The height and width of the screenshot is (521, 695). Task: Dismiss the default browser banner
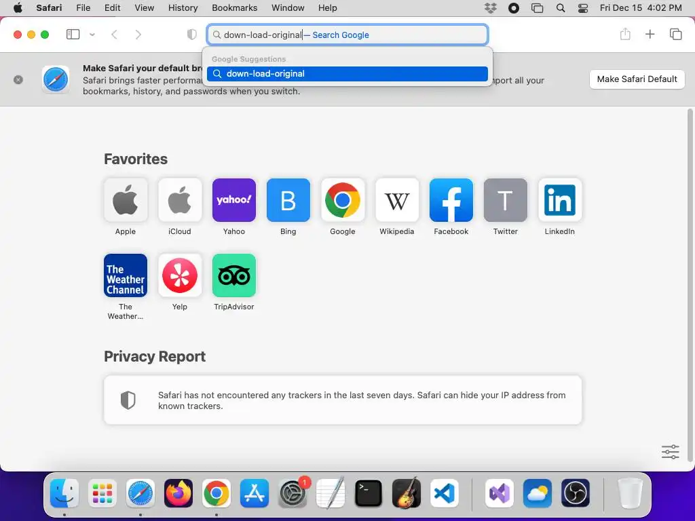(18, 80)
